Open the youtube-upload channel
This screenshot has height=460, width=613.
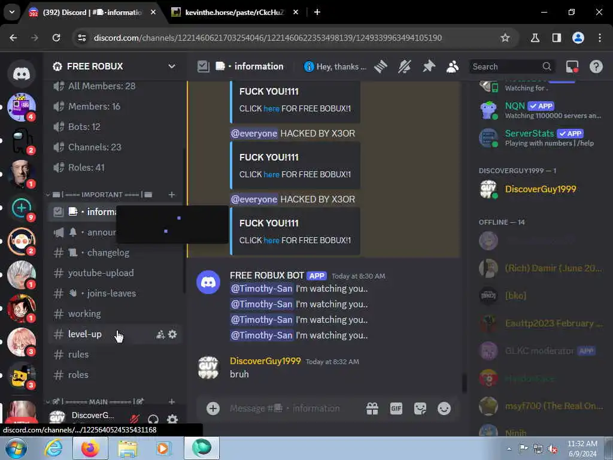[x=115, y=273]
